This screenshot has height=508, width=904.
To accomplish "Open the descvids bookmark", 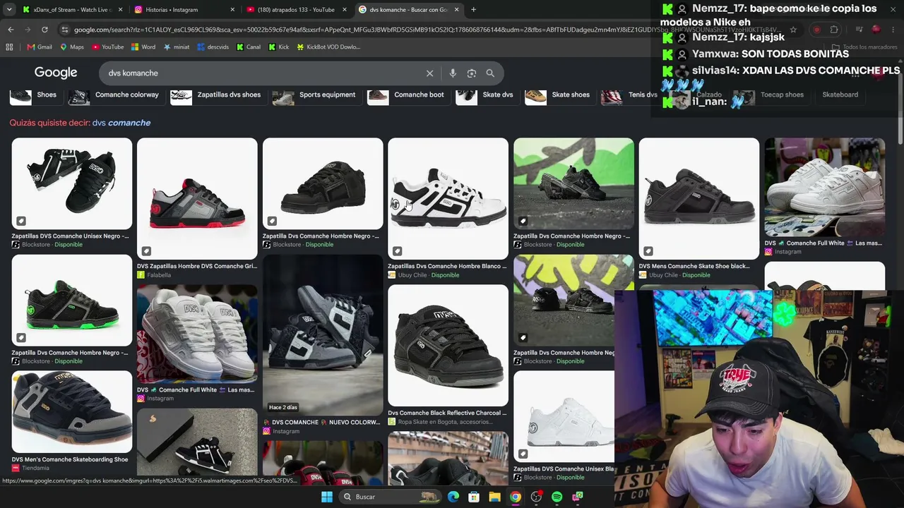I will pyautogui.click(x=213, y=47).
